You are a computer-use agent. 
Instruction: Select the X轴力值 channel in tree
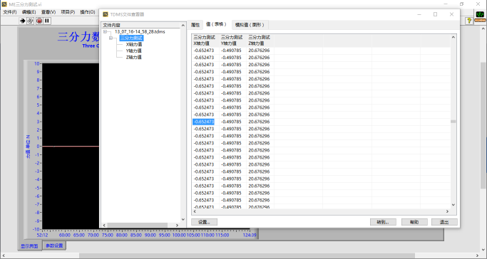(134, 44)
